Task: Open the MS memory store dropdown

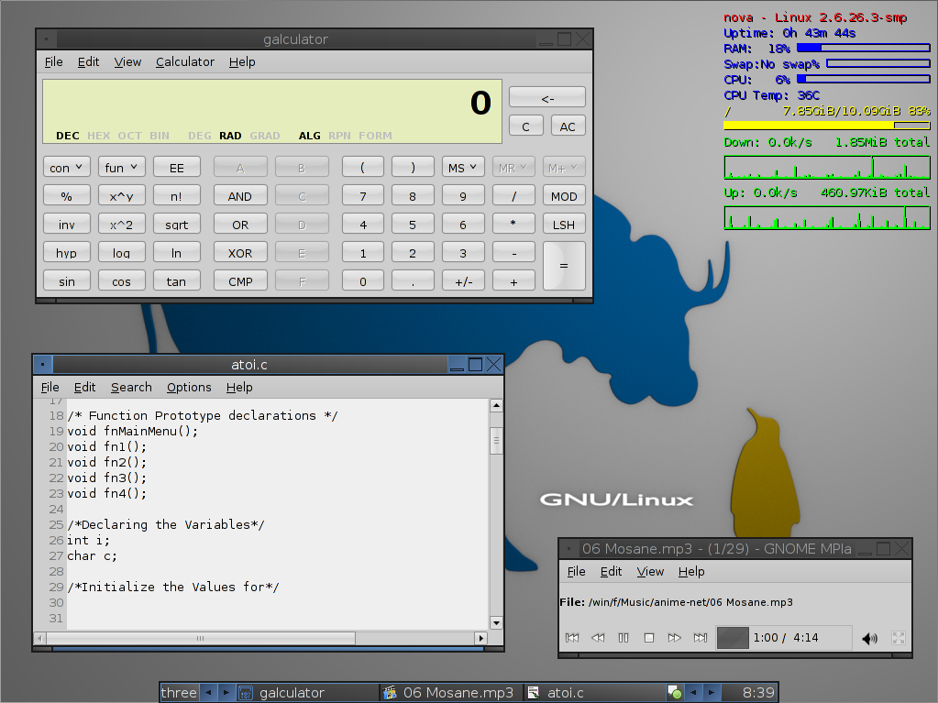Action: point(463,168)
